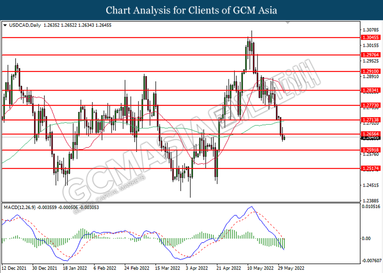The height and width of the screenshot is (273, 383).
Task: Click the 30 Dec 2021 date label
Action: click(45, 268)
